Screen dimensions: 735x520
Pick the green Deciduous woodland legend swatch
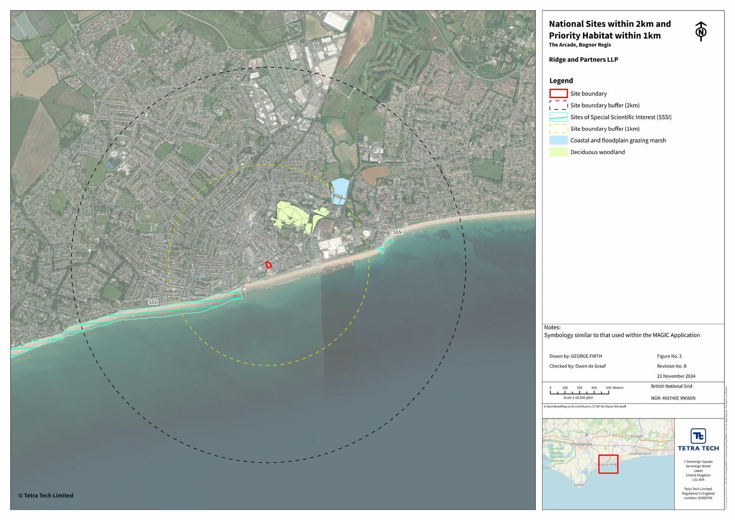tap(558, 152)
